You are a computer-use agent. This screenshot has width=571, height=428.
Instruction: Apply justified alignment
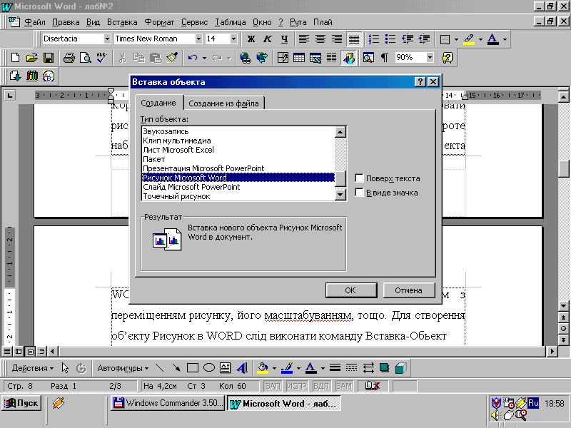point(353,39)
